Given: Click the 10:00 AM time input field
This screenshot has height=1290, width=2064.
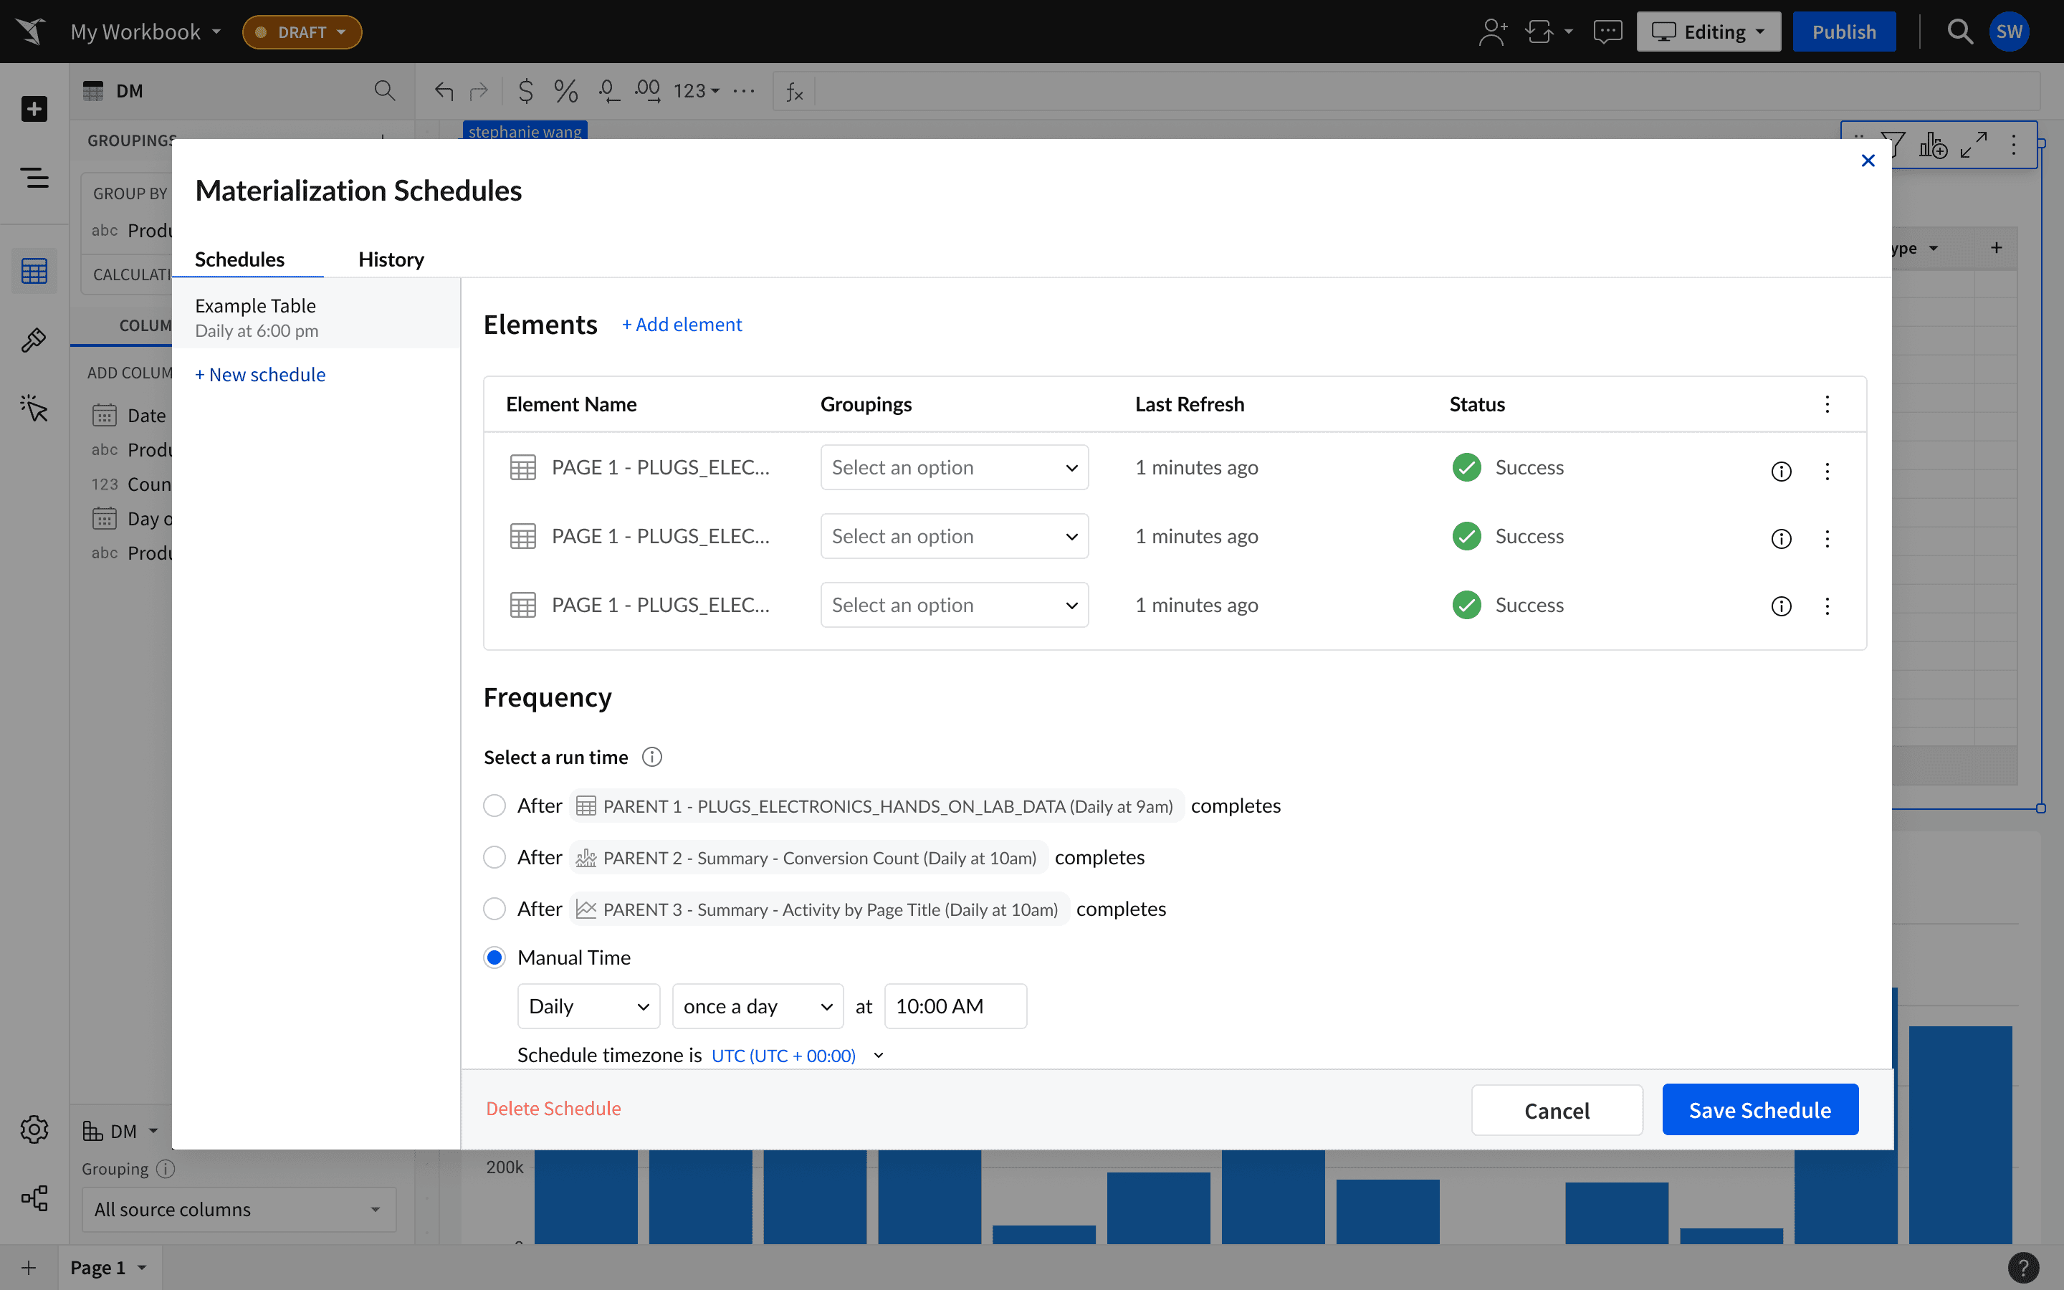Looking at the screenshot, I should (955, 1007).
